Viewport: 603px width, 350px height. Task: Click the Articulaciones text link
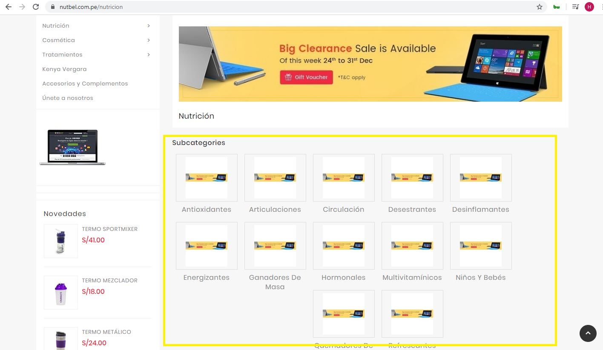(275, 209)
